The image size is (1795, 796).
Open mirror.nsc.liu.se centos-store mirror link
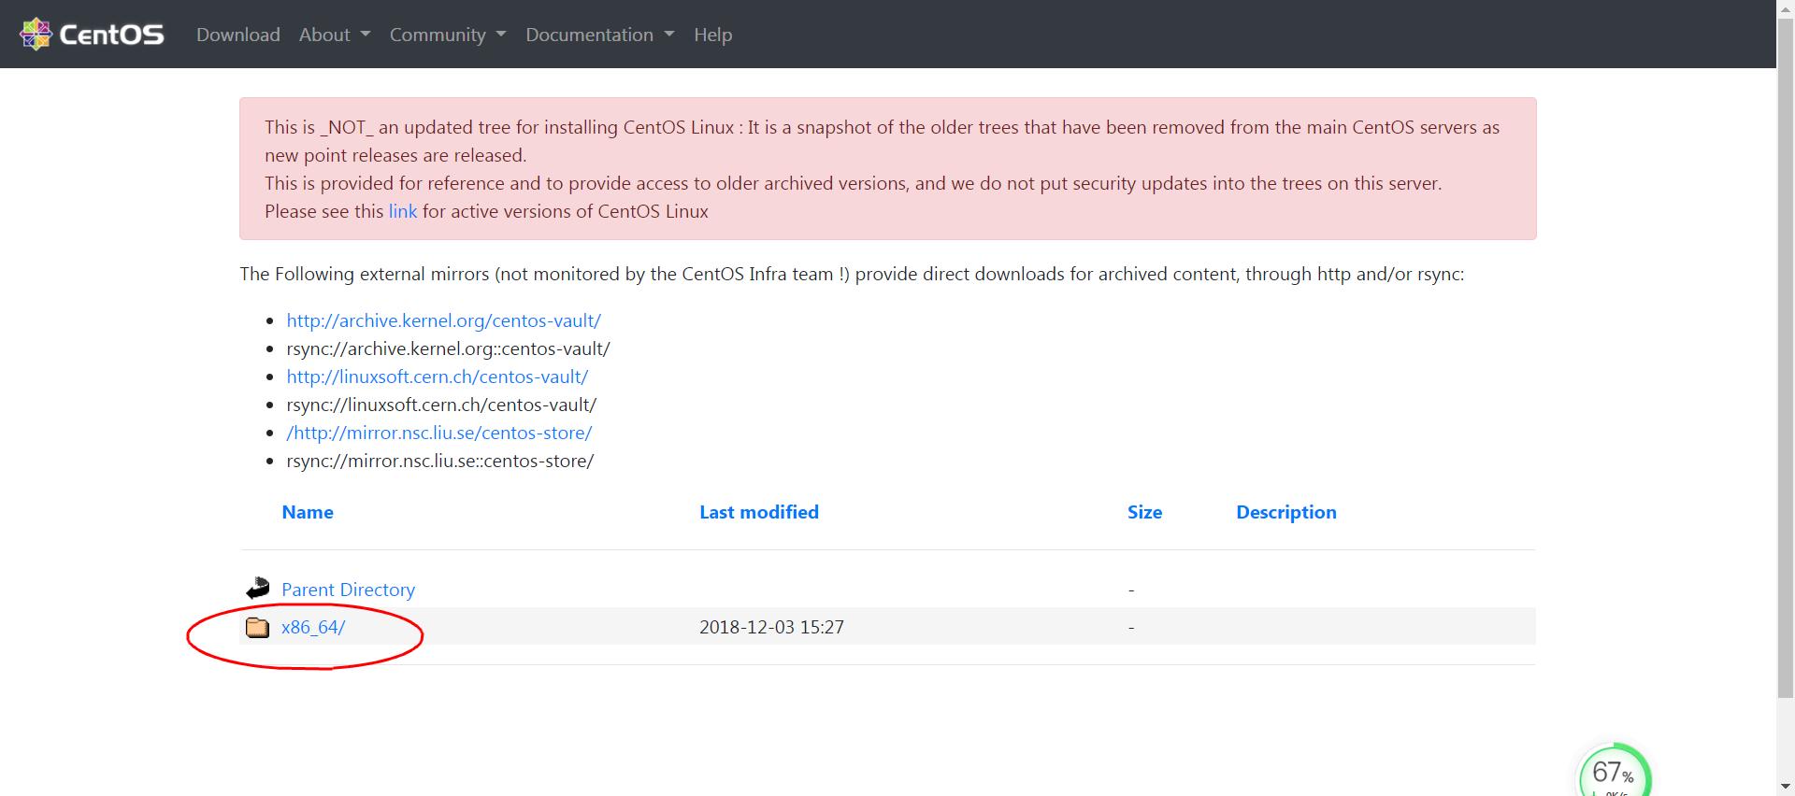(x=438, y=433)
